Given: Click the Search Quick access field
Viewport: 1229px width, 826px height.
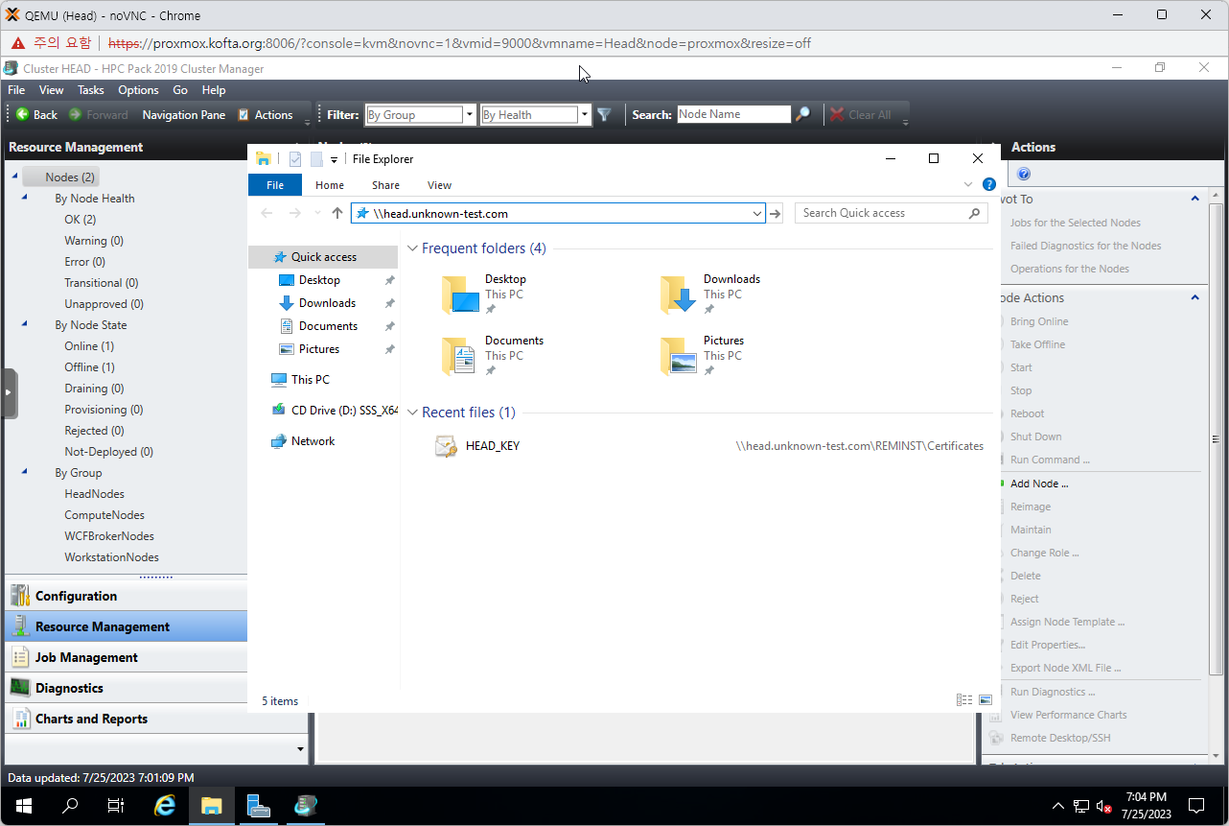Looking at the screenshot, I should point(882,213).
